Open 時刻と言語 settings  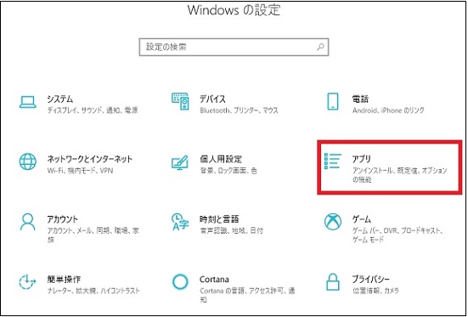tap(219, 219)
